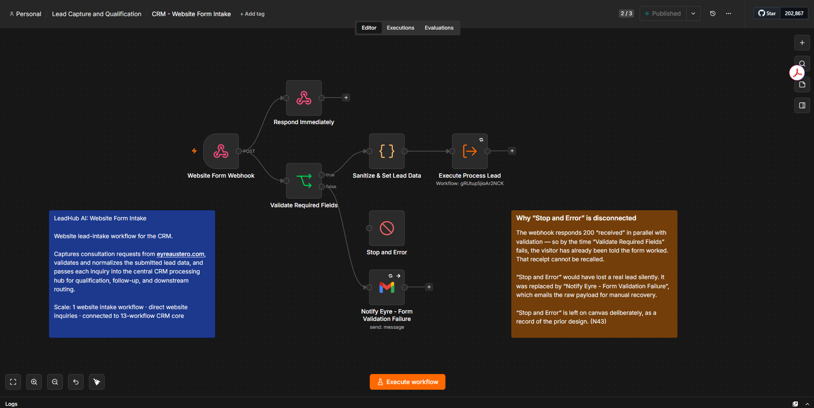Fit the workflow view to screen
The image size is (814, 408).
13,382
